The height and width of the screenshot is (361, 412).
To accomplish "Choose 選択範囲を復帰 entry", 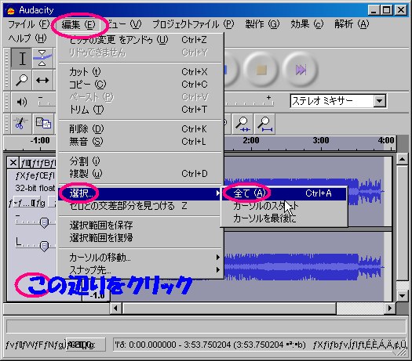I will coord(140,238).
